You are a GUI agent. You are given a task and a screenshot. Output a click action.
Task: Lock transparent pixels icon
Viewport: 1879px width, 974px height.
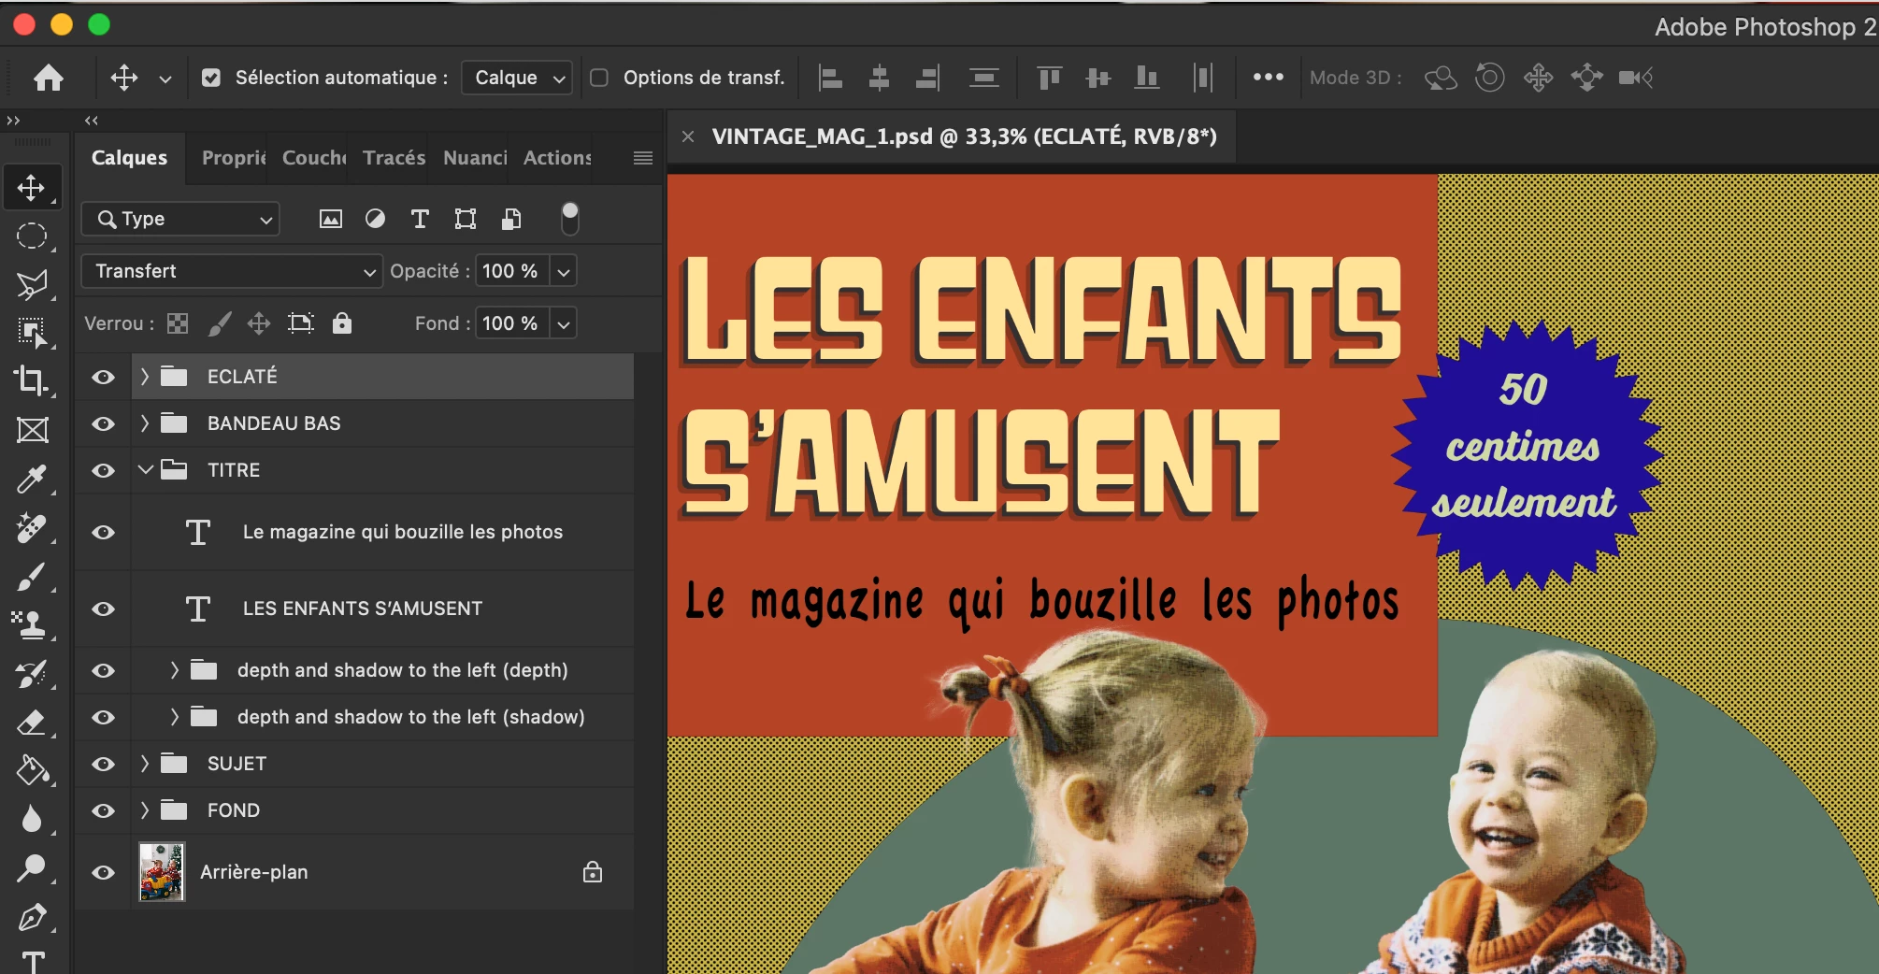click(178, 323)
